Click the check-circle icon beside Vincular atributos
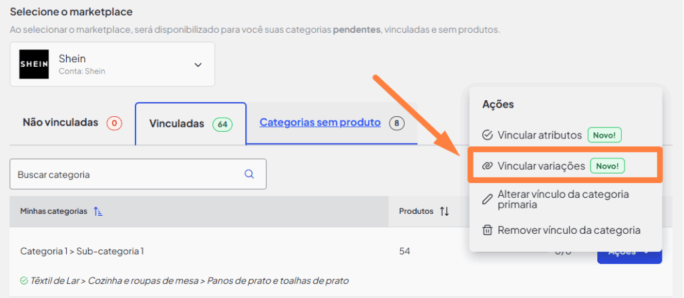The image size is (684, 298). [x=488, y=135]
